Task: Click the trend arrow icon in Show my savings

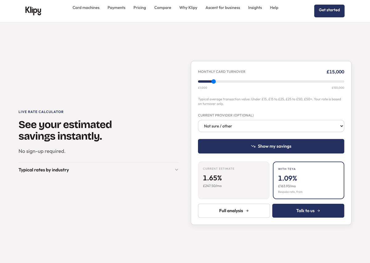Action: coord(253,146)
